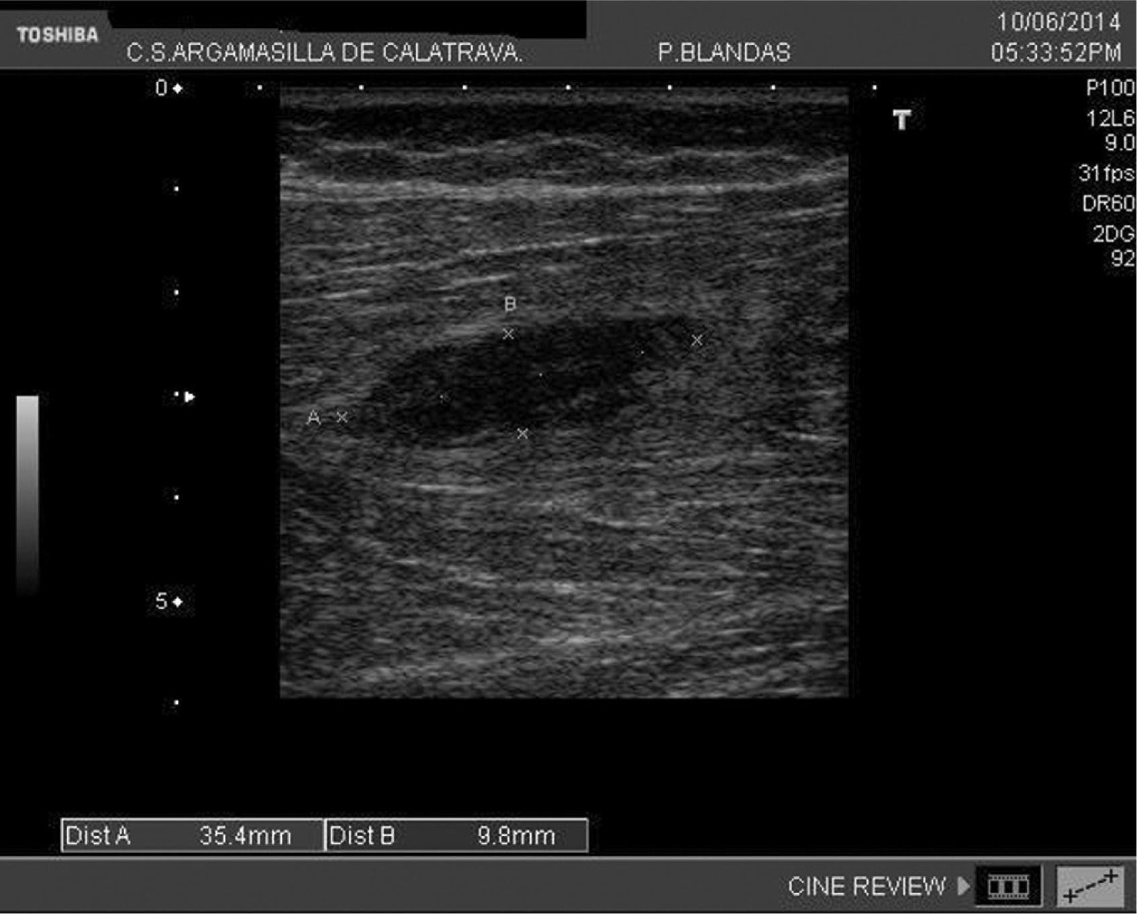Click the P.BLANDAS preset label

(x=724, y=52)
